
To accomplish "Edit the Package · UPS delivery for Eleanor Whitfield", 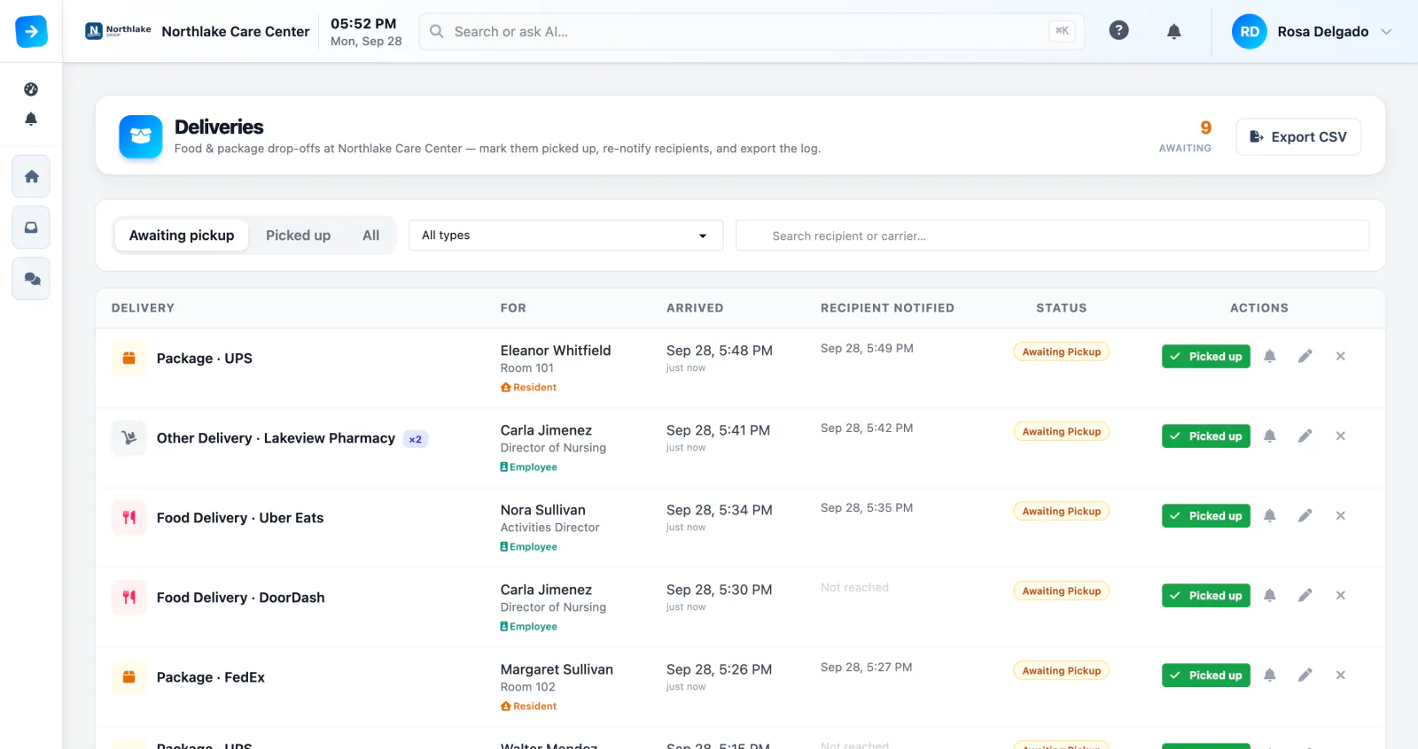I will (1305, 356).
